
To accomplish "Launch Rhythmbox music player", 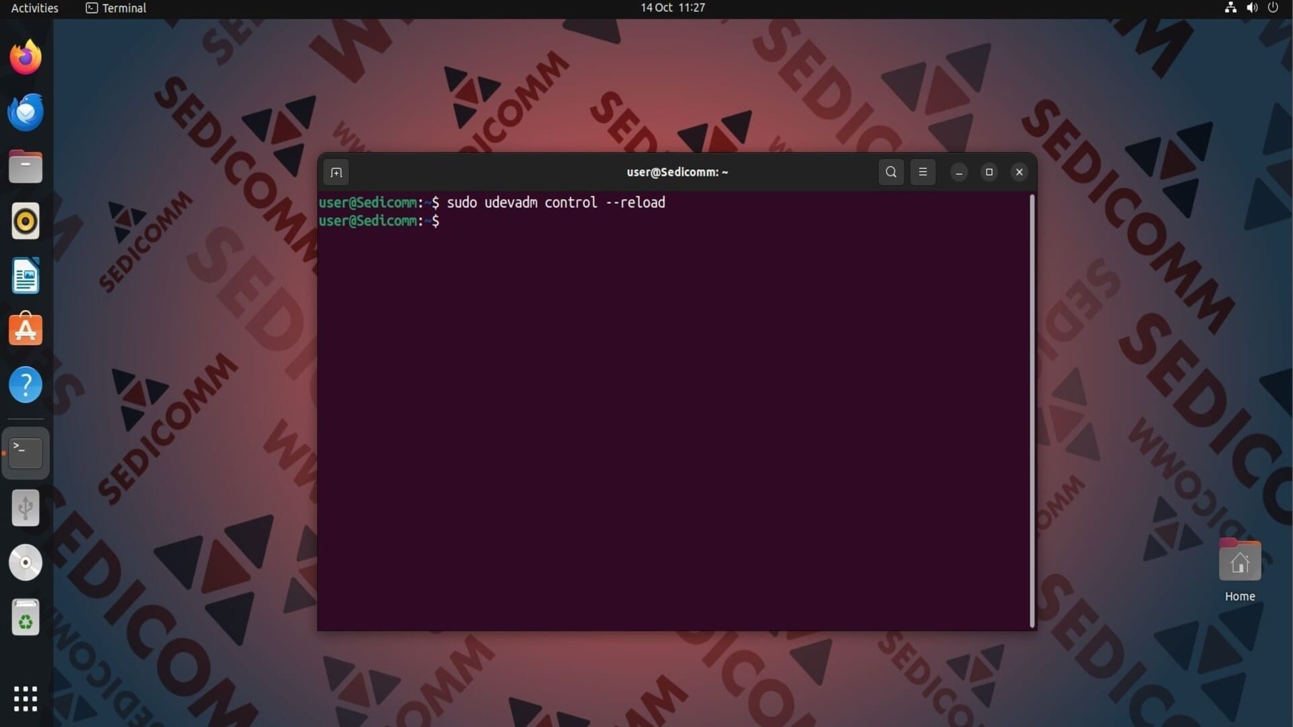I will [26, 221].
